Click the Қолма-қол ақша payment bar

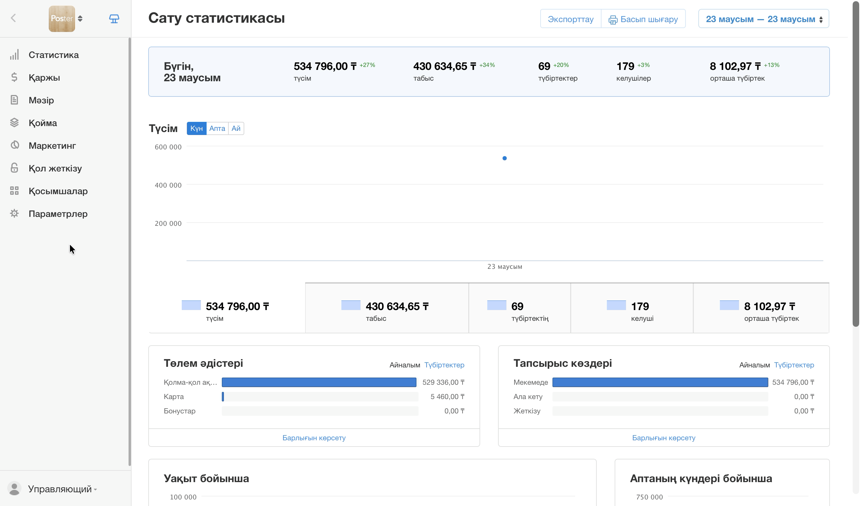pos(320,382)
